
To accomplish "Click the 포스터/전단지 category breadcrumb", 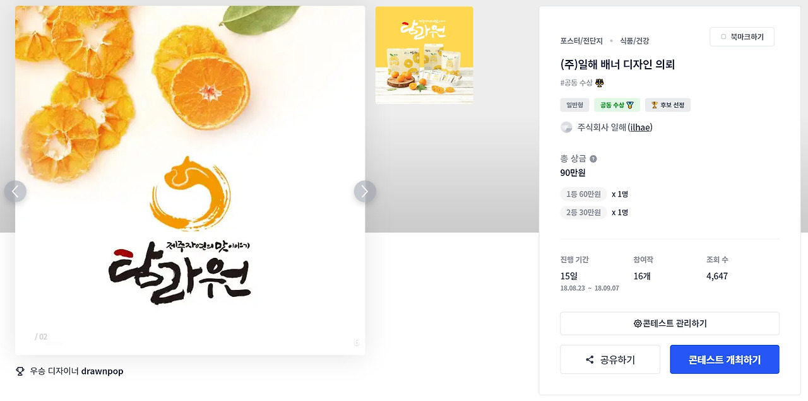I will coord(581,41).
